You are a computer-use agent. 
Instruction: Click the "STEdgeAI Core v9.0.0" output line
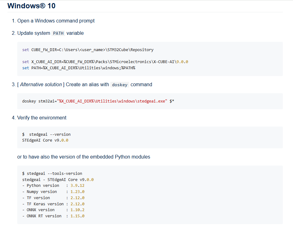coord(45,140)
